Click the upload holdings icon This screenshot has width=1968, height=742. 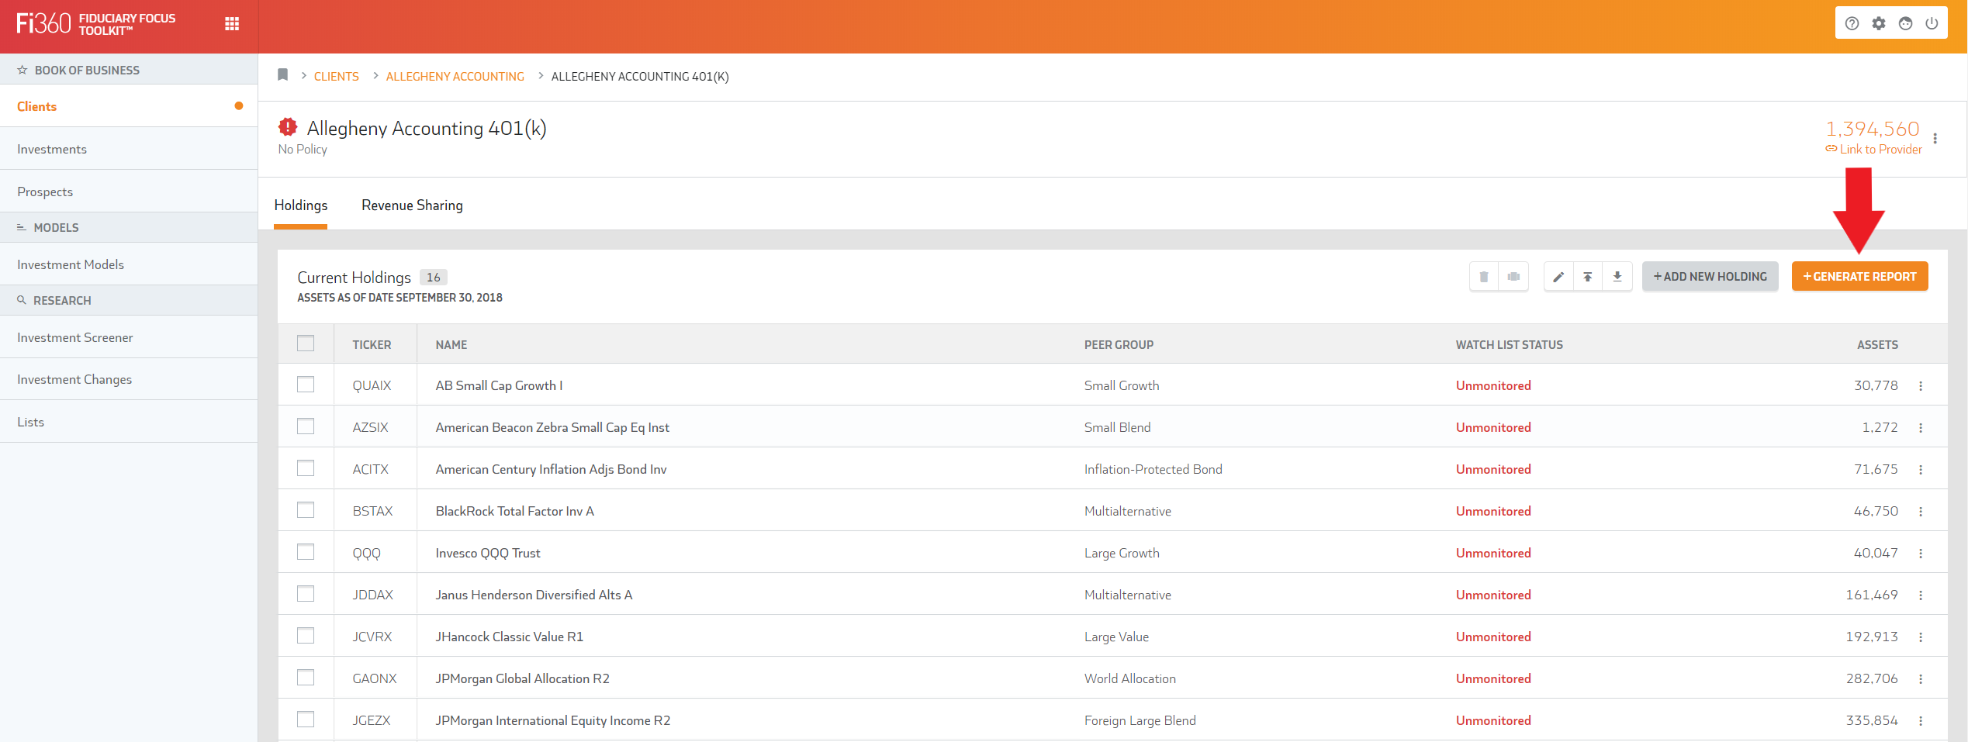pos(1588,277)
